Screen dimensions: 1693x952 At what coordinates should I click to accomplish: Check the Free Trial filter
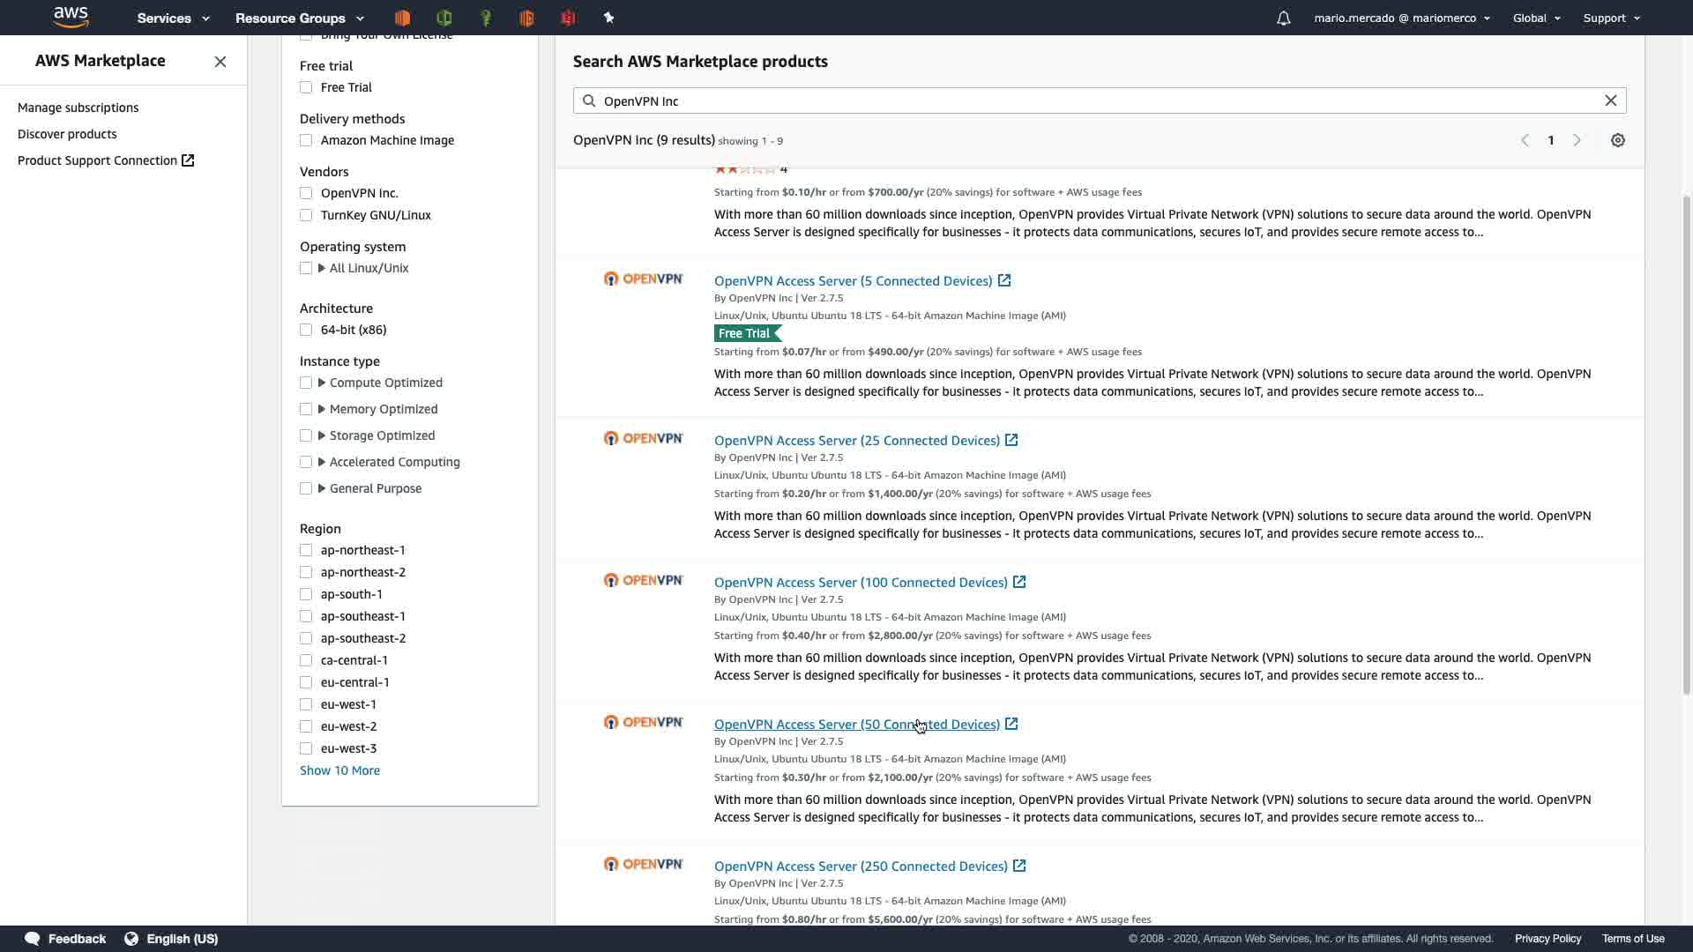pos(306,87)
